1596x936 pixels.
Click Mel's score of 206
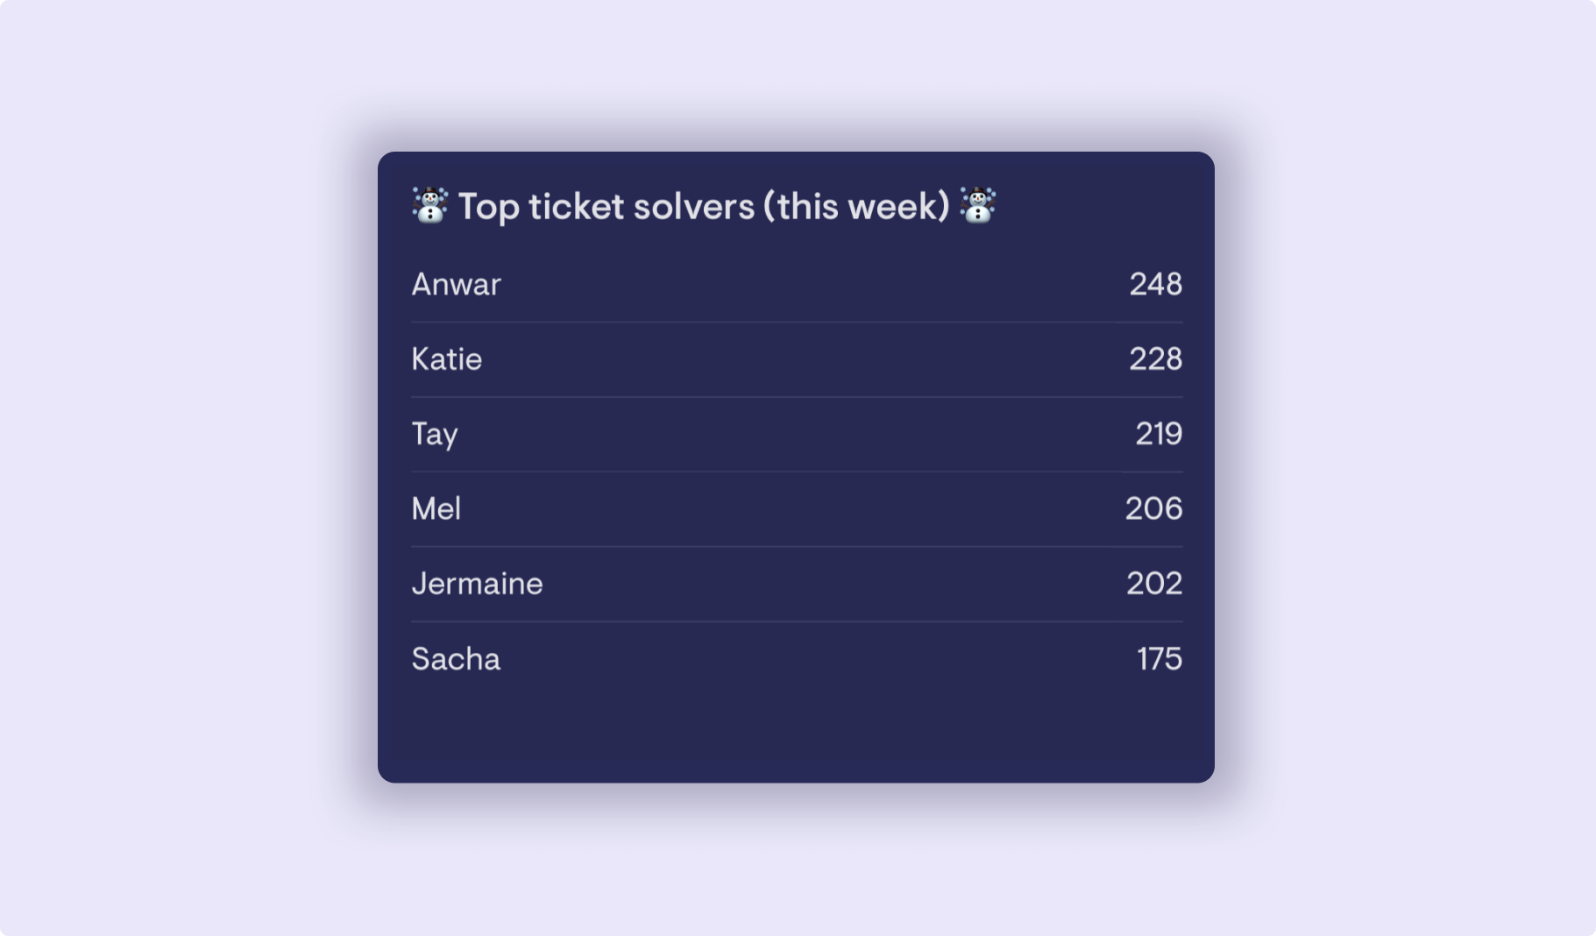pyautogui.click(x=1153, y=508)
